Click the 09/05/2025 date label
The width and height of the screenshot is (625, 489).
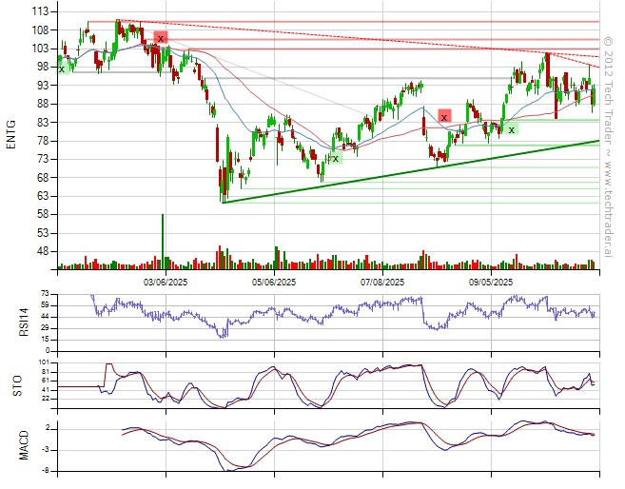coord(491,282)
